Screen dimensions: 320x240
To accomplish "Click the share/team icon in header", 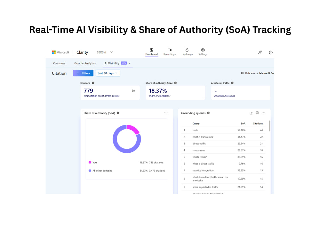I will click(260, 52).
